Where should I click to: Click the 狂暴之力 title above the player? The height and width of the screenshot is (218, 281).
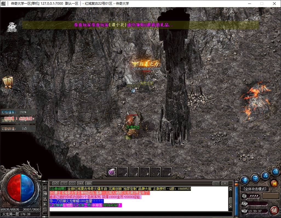[x=145, y=64]
